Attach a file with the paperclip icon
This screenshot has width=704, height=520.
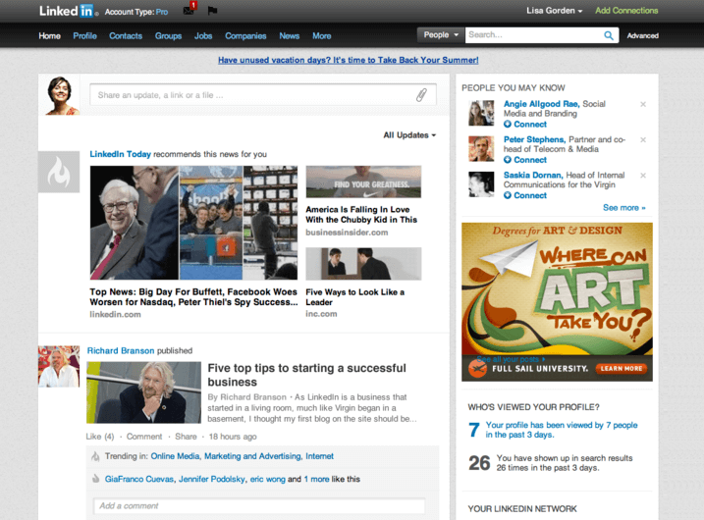421,94
